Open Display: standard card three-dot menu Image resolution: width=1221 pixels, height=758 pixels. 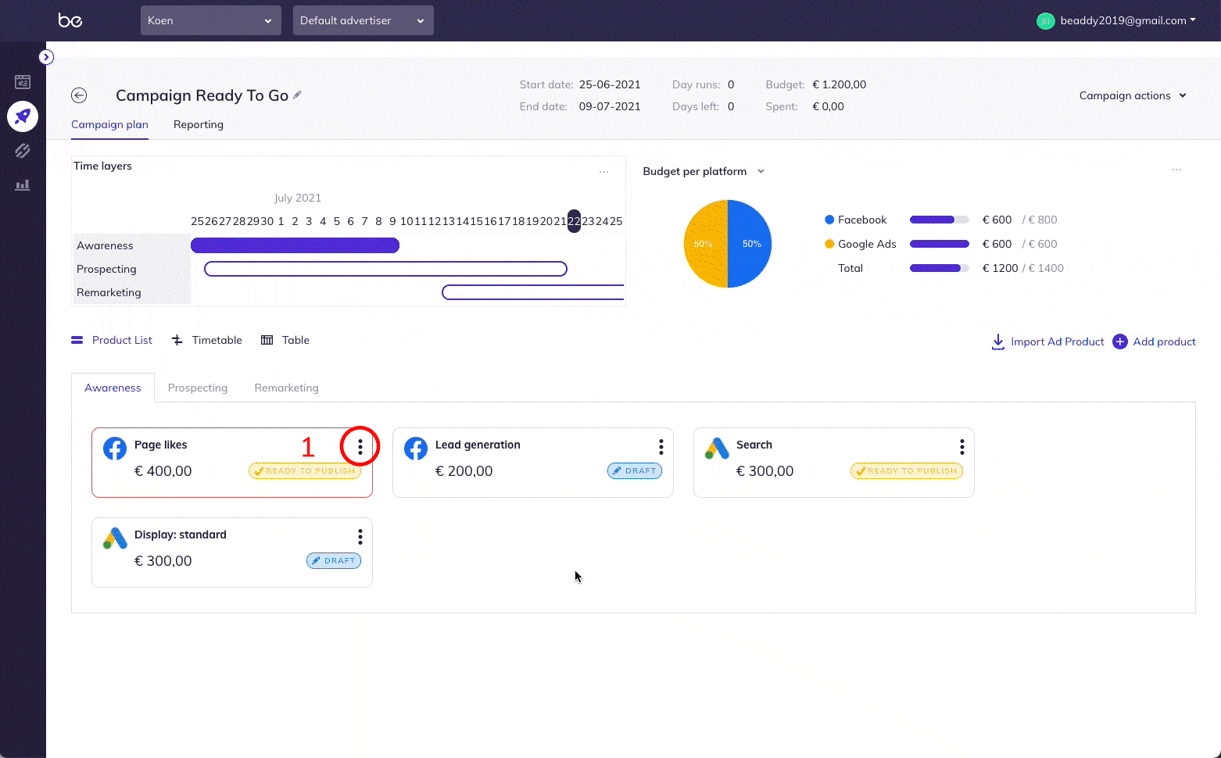click(x=360, y=536)
